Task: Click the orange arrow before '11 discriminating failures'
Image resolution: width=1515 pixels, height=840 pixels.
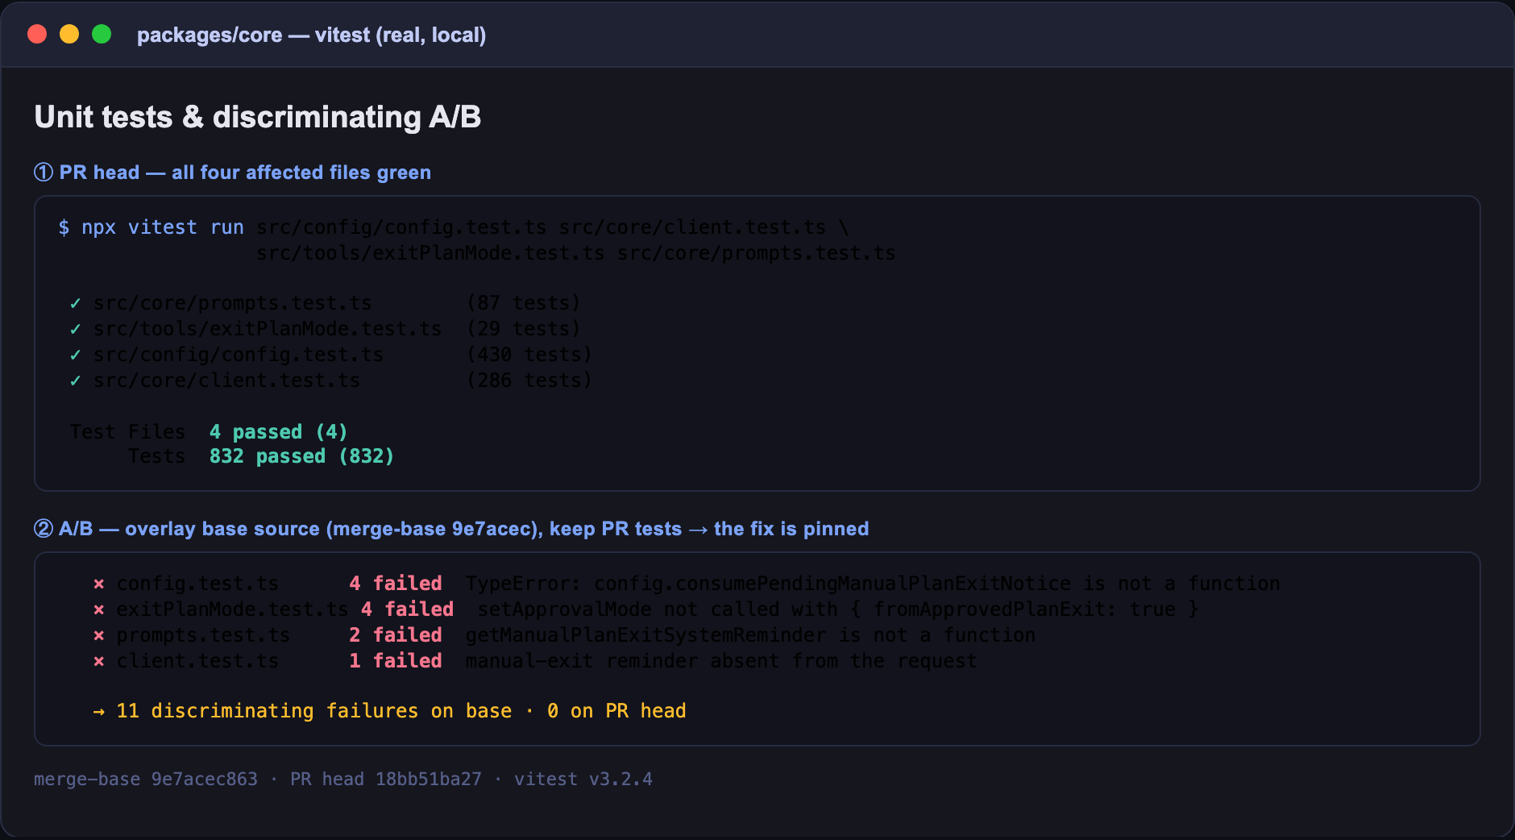Action: coord(98,712)
